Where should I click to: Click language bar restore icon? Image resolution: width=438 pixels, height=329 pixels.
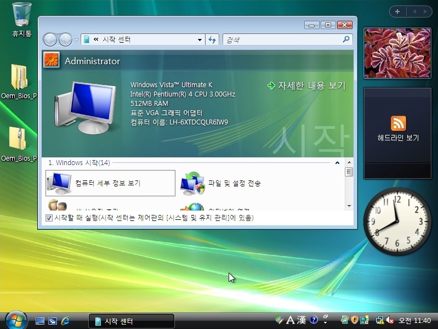pos(326,317)
